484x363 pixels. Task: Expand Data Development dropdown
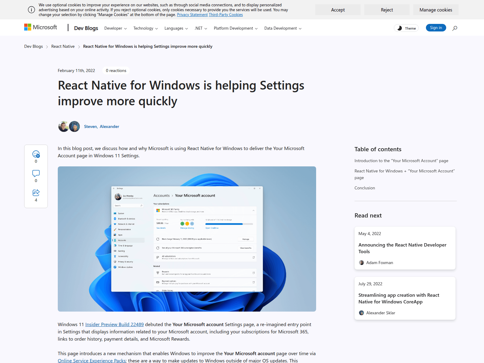tap(283, 28)
